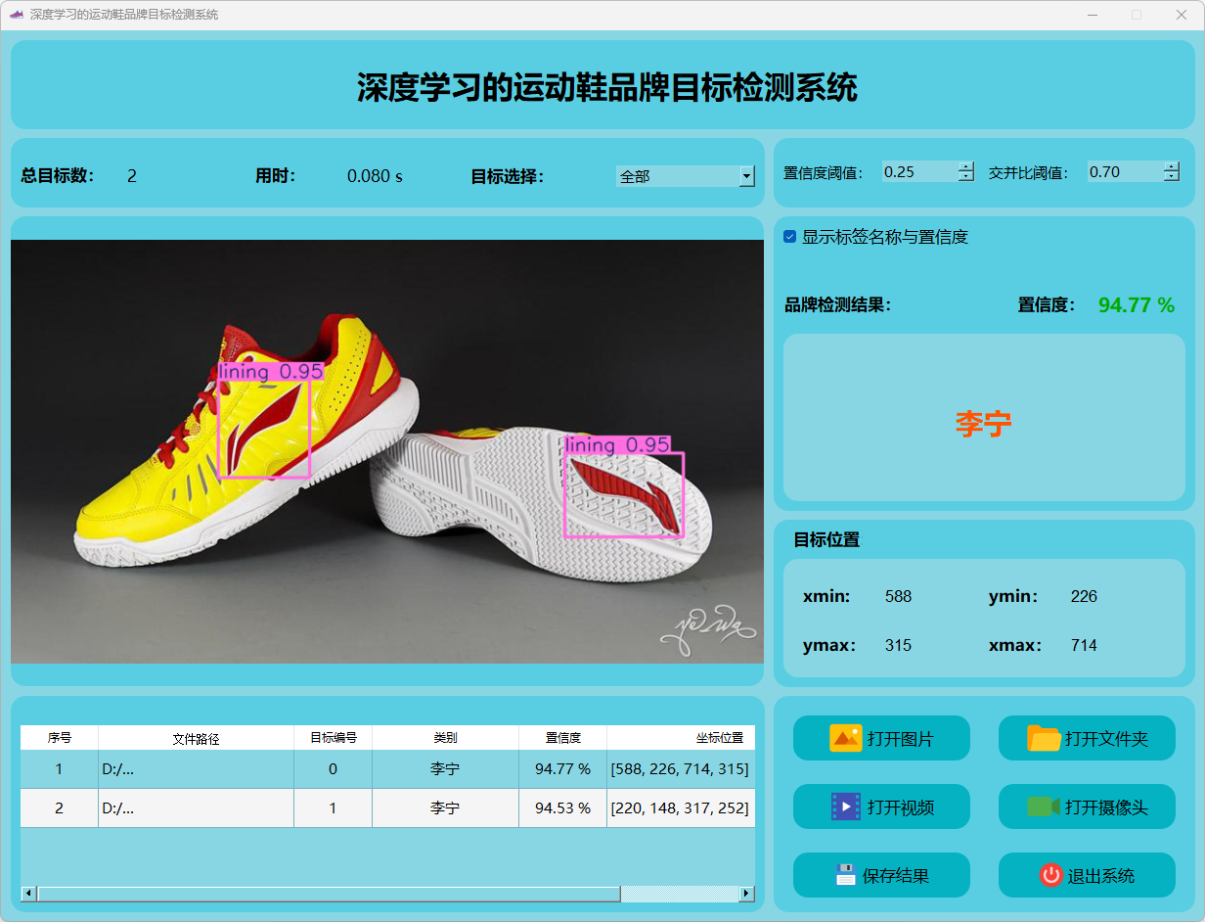Viewport: 1205px width, 922px height.
Task: Click the sneaker app icon in title bar
Action: click(16, 15)
